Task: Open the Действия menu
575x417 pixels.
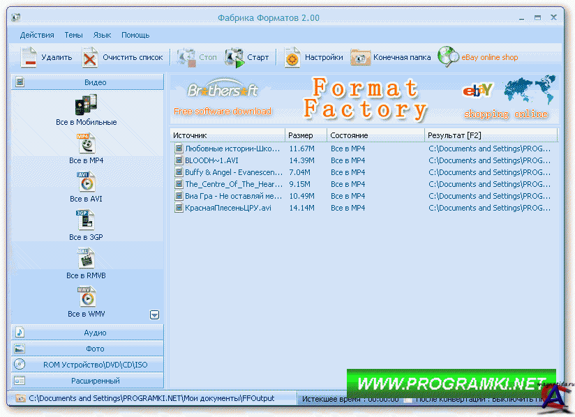Action: pyautogui.click(x=37, y=35)
